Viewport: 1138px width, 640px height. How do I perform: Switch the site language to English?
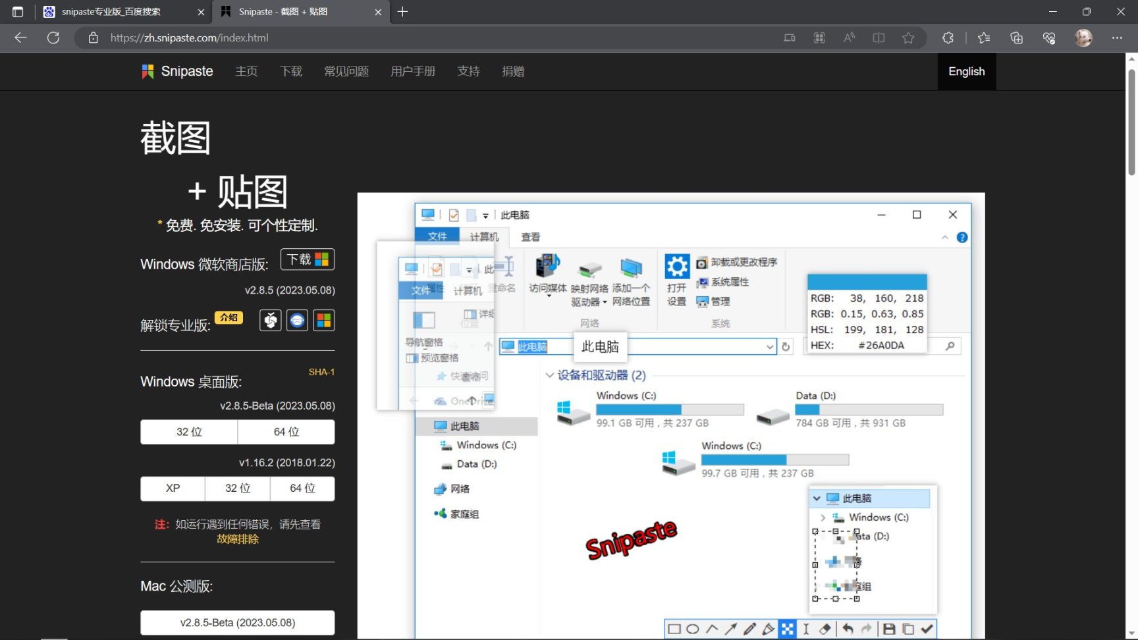click(x=967, y=71)
